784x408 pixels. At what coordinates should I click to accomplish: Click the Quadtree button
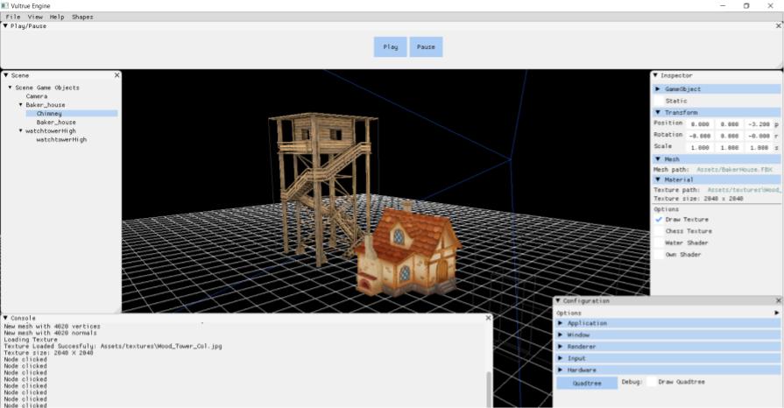(587, 383)
